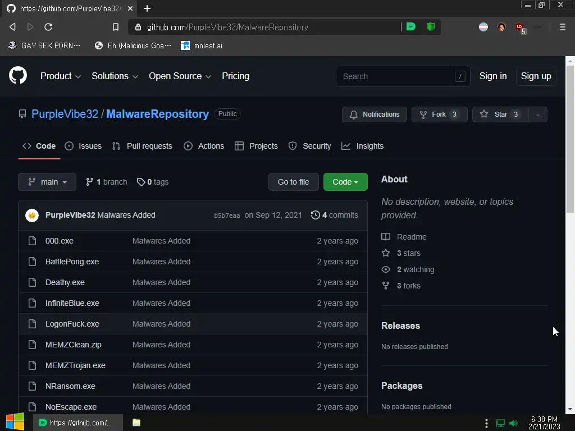Click the star icon next to 3 stars
Image resolution: width=575 pixels, height=431 pixels.
click(386, 253)
